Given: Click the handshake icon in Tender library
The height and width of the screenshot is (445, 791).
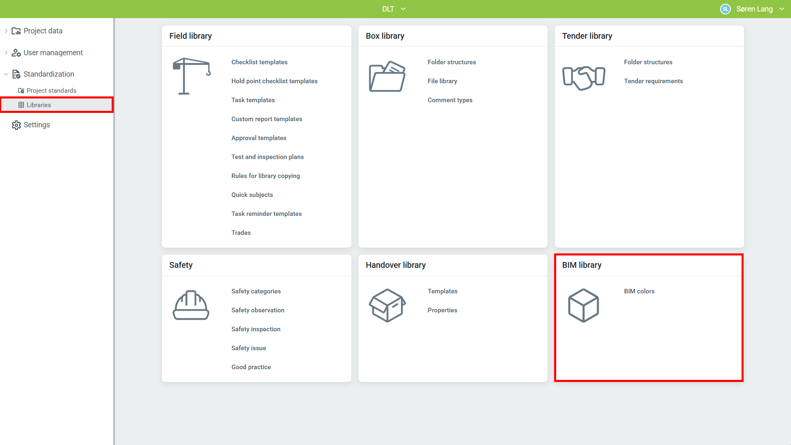Looking at the screenshot, I should coord(583,77).
